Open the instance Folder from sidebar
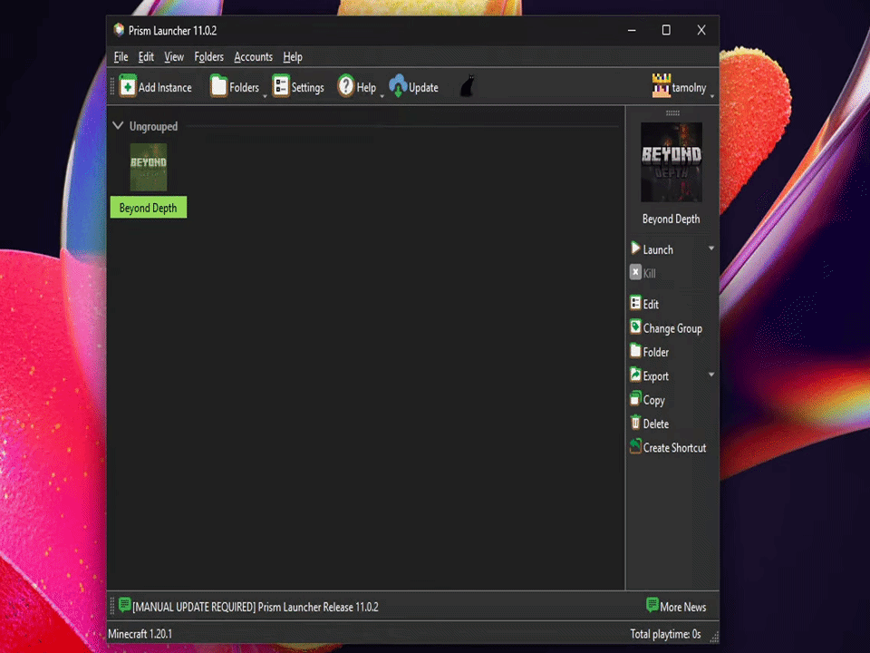 tap(650, 352)
